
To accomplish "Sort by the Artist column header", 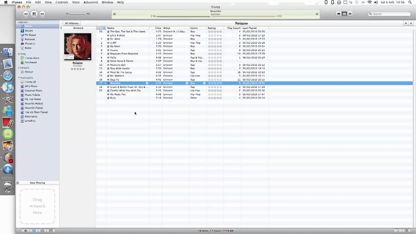I will (x=175, y=28).
